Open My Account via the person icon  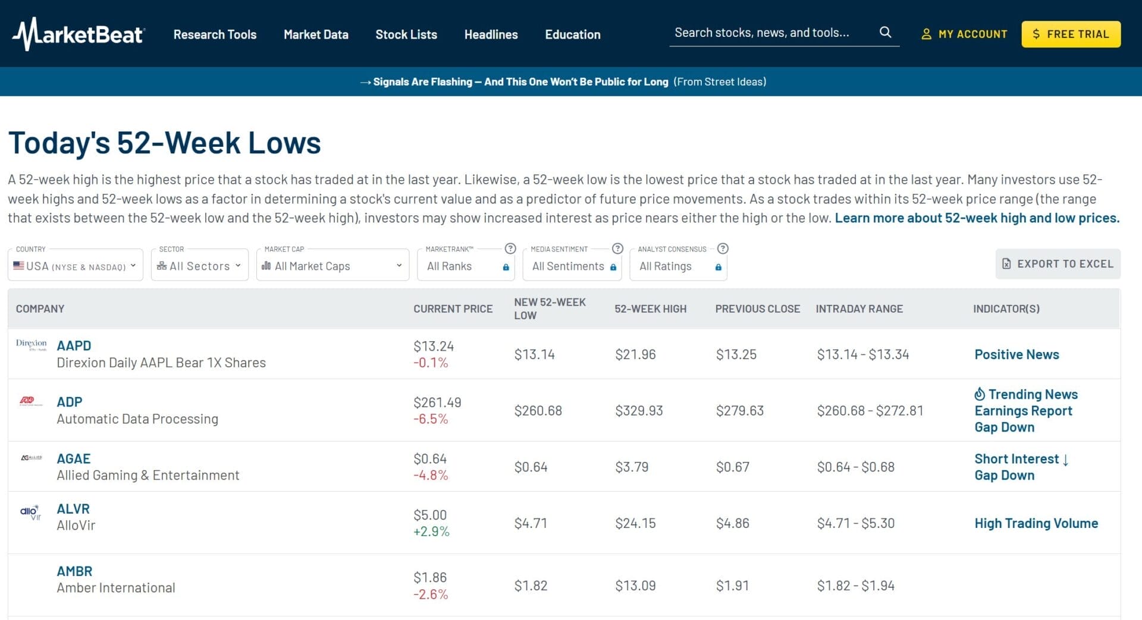click(927, 34)
